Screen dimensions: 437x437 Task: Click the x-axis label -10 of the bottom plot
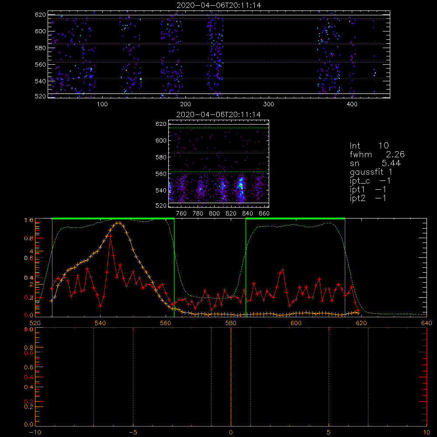pos(35,433)
